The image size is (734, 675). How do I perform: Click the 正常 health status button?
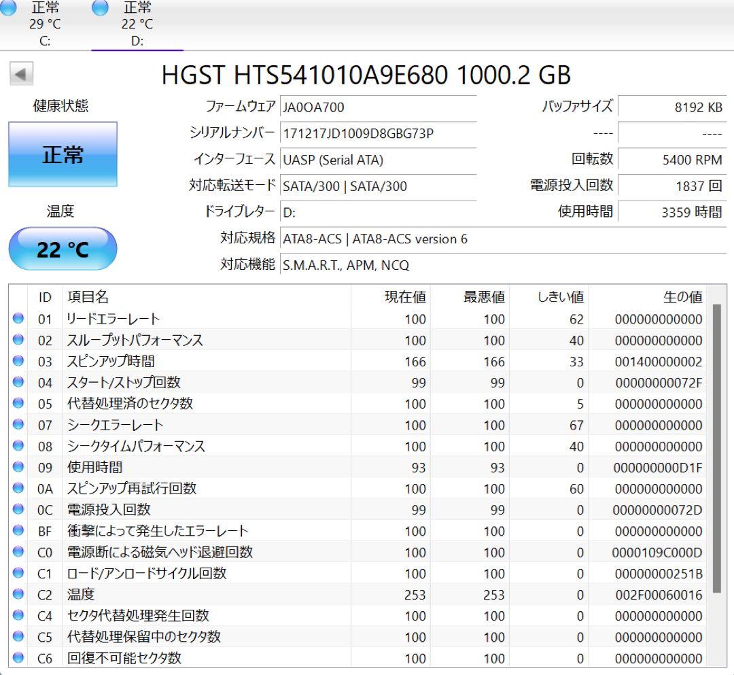pos(63,154)
